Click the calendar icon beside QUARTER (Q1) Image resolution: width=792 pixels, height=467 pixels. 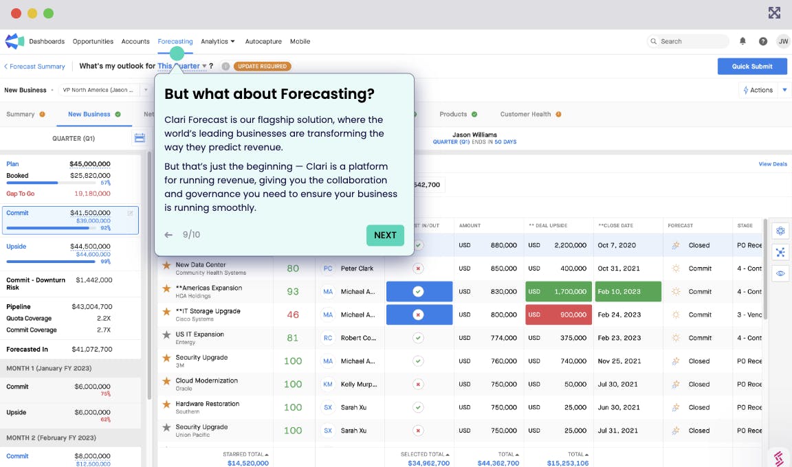click(x=140, y=138)
